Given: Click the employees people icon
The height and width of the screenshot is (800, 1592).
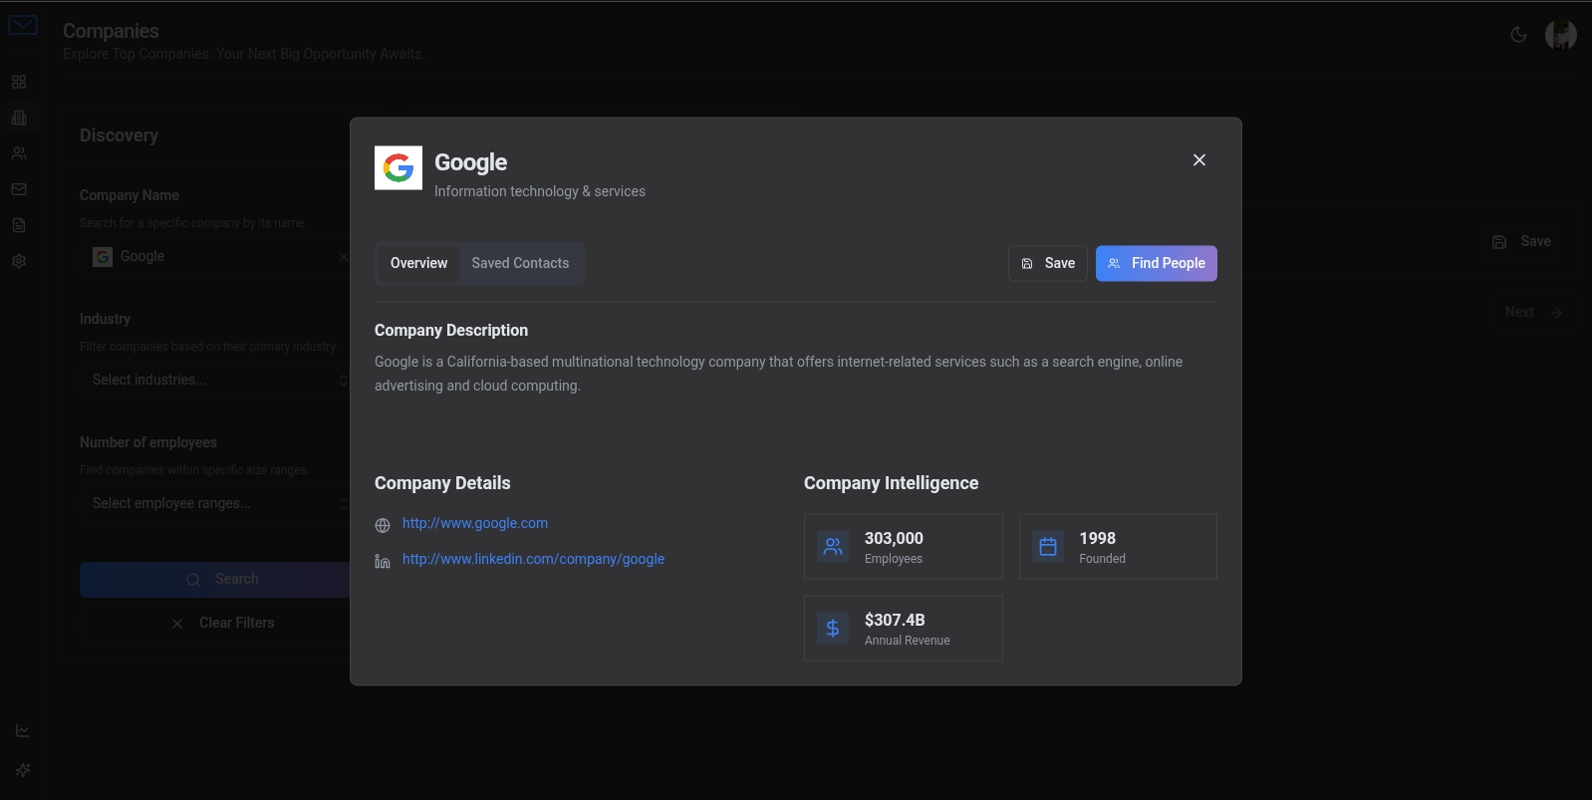Looking at the screenshot, I should point(833,546).
